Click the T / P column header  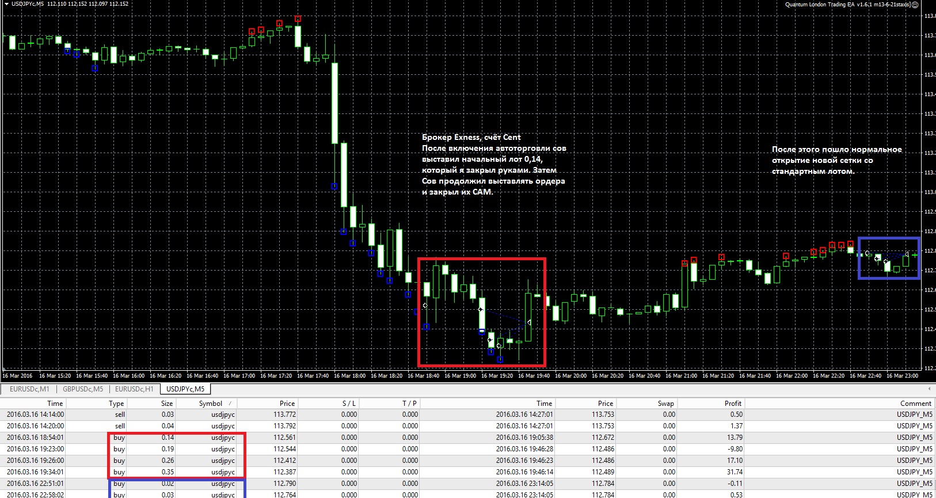click(x=410, y=404)
